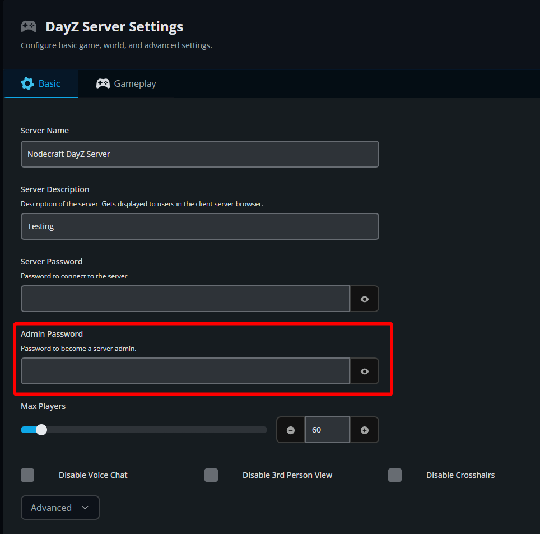540x534 pixels.
Task: Show the Server Password with eye icon
Action: coord(364,299)
